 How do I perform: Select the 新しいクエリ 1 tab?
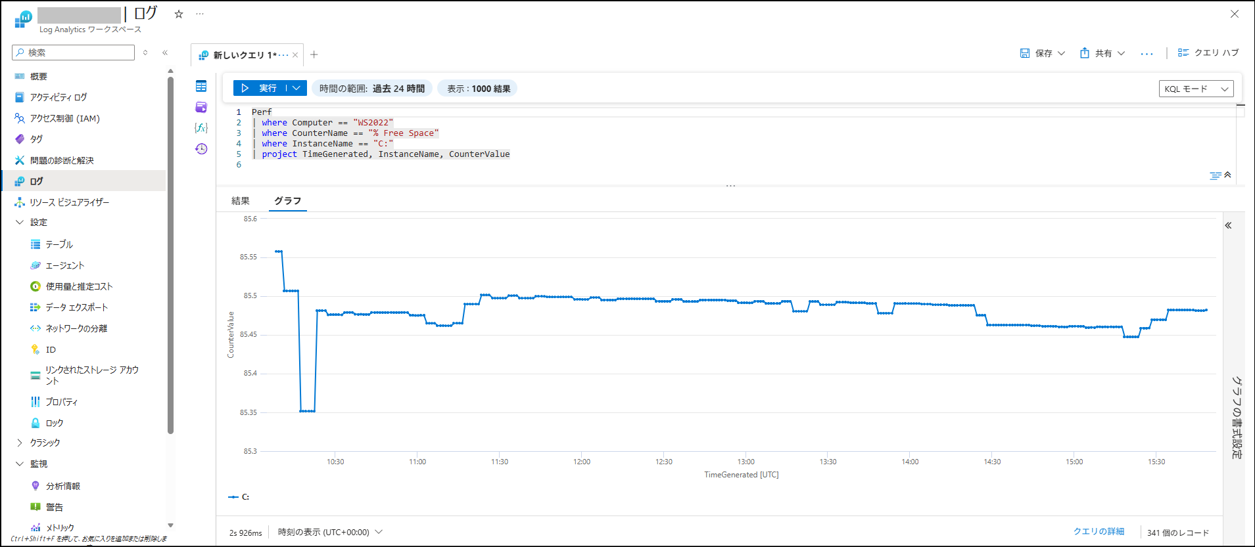coord(245,55)
